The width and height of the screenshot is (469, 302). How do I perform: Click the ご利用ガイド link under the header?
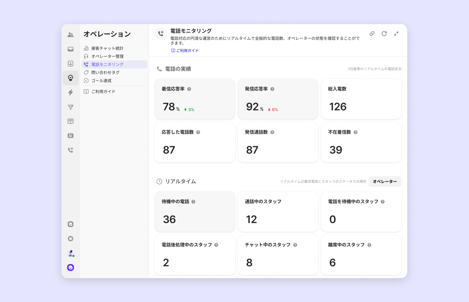[185, 51]
